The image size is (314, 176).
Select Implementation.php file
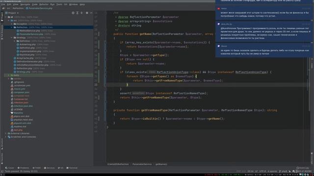[30, 51]
